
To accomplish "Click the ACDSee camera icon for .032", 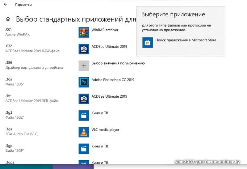I will [x=84, y=49].
